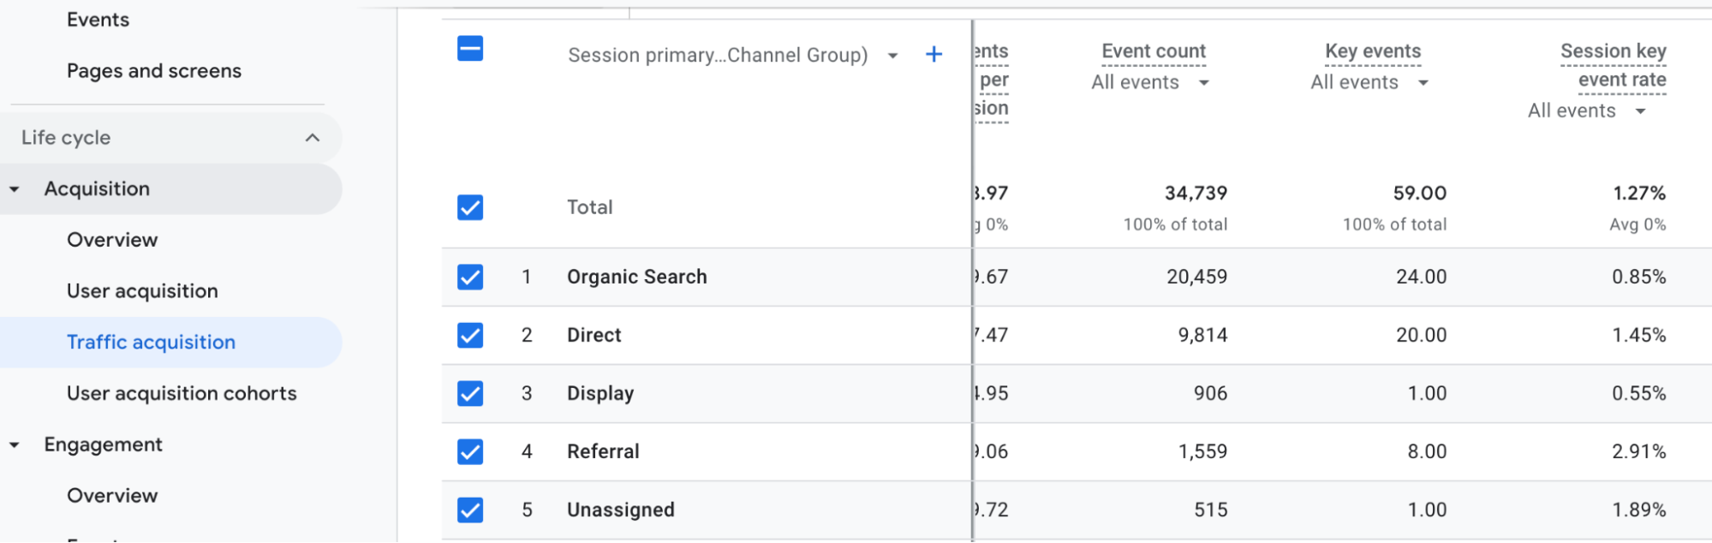Image resolution: width=1712 pixels, height=543 pixels.
Task: Open Engagement Overview report
Action: [112, 496]
